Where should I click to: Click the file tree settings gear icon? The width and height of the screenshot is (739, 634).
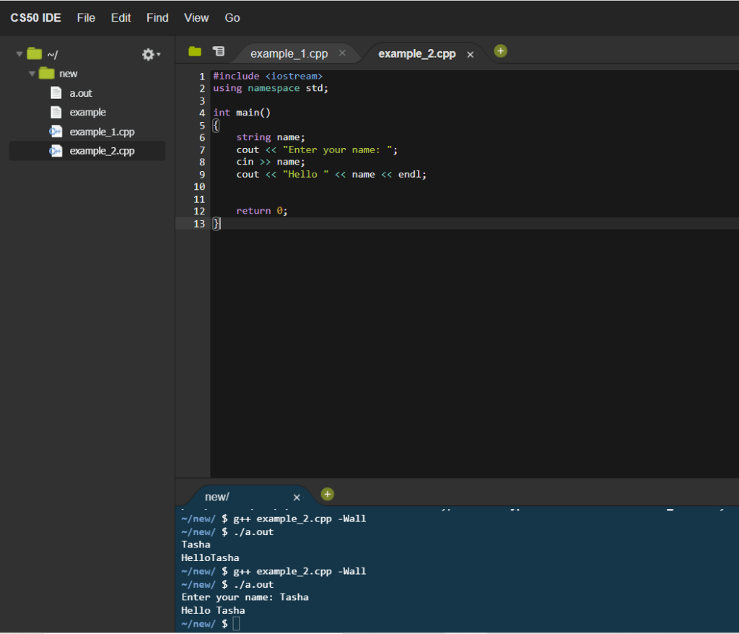coord(149,54)
